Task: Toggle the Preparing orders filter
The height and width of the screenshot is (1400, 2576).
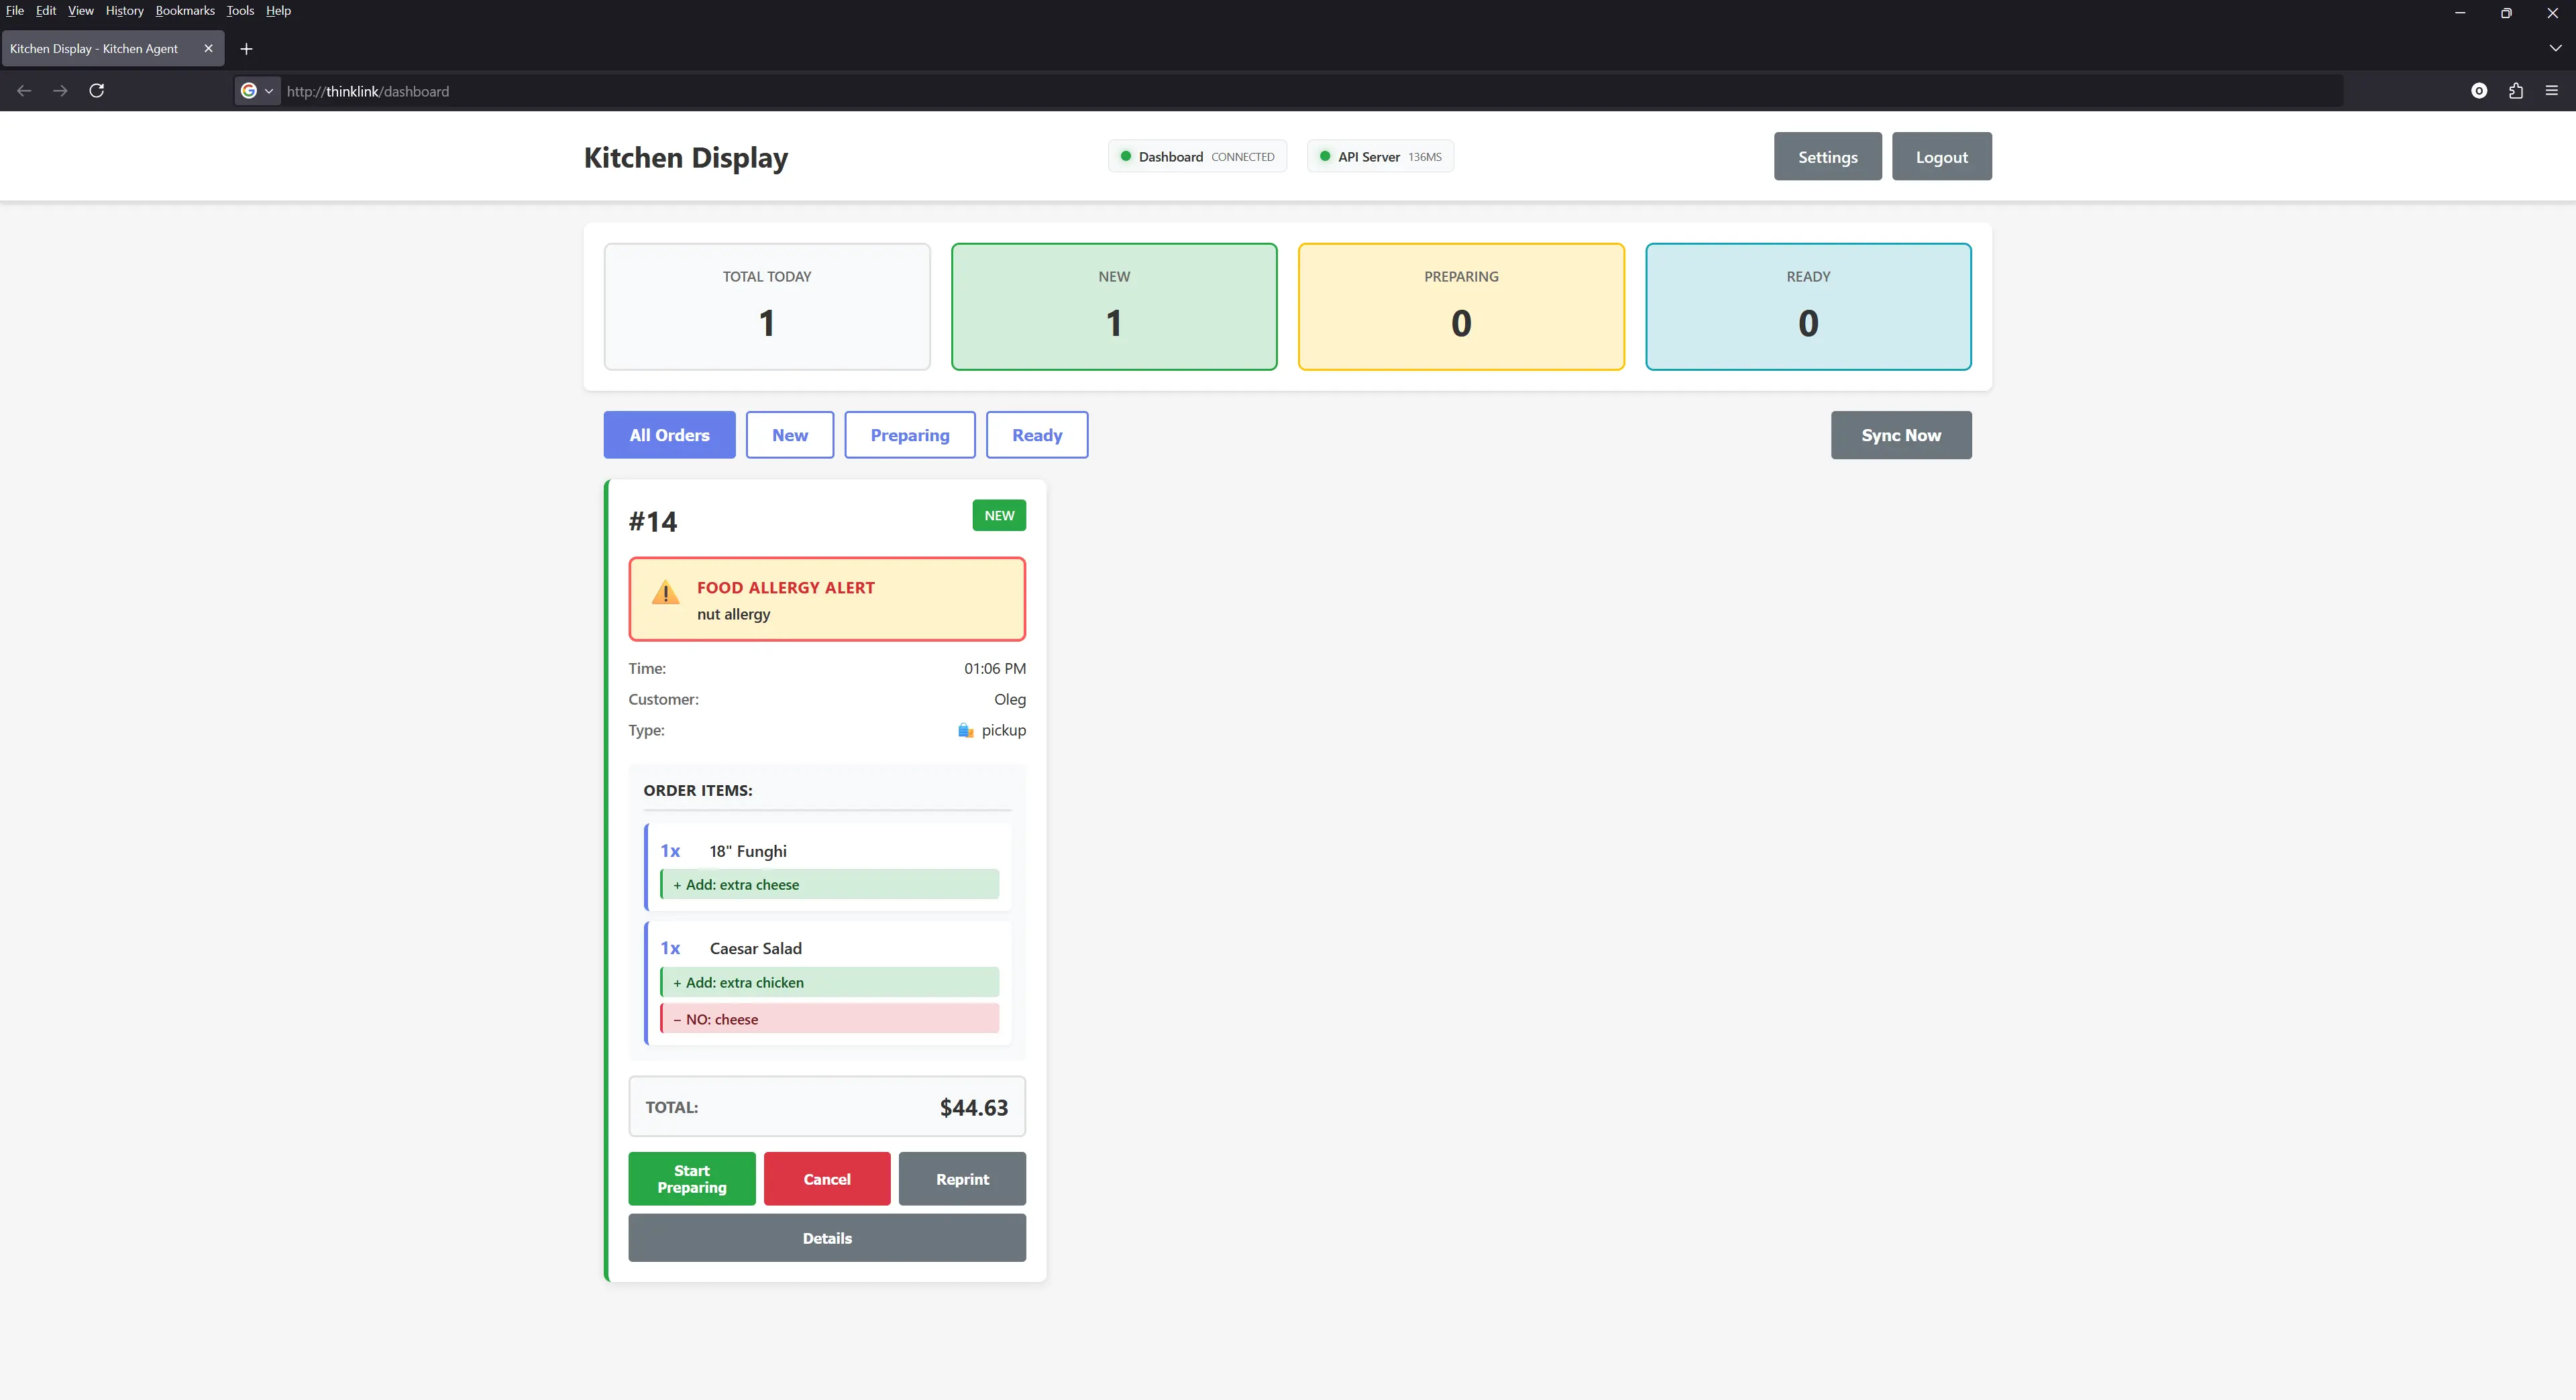Action: (909, 434)
